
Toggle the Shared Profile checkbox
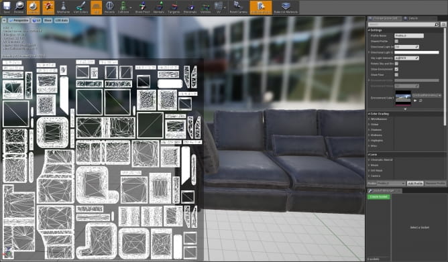[x=396, y=41]
